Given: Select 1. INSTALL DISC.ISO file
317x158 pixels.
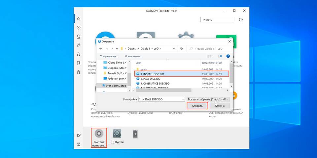Looking at the screenshot, I should coord(182,74).
